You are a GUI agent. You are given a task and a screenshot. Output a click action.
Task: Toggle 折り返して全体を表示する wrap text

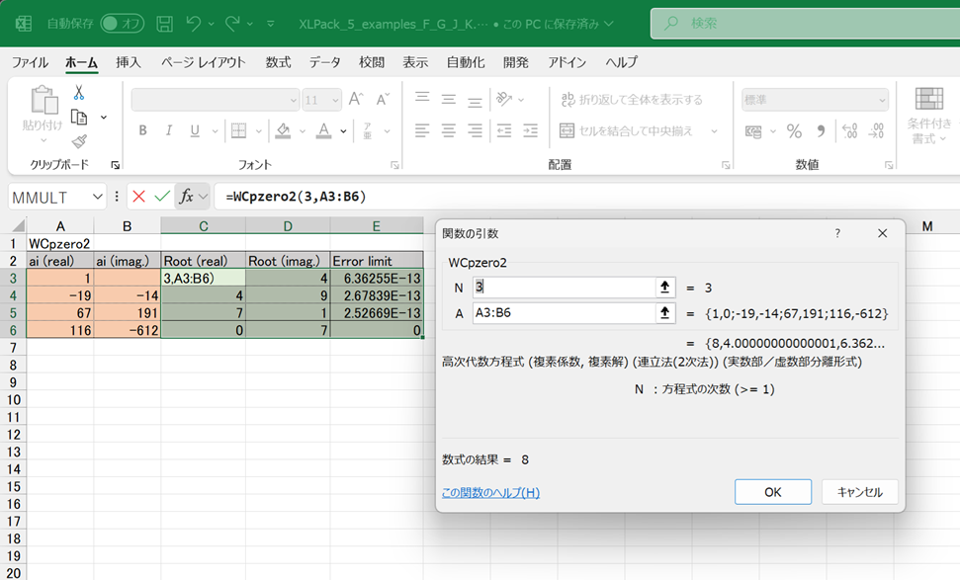(632, 99)
